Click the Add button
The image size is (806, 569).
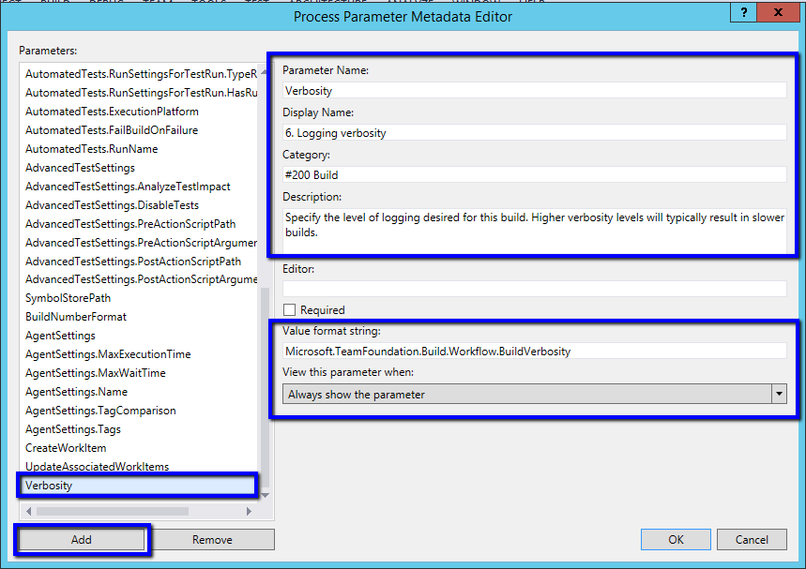81,539
